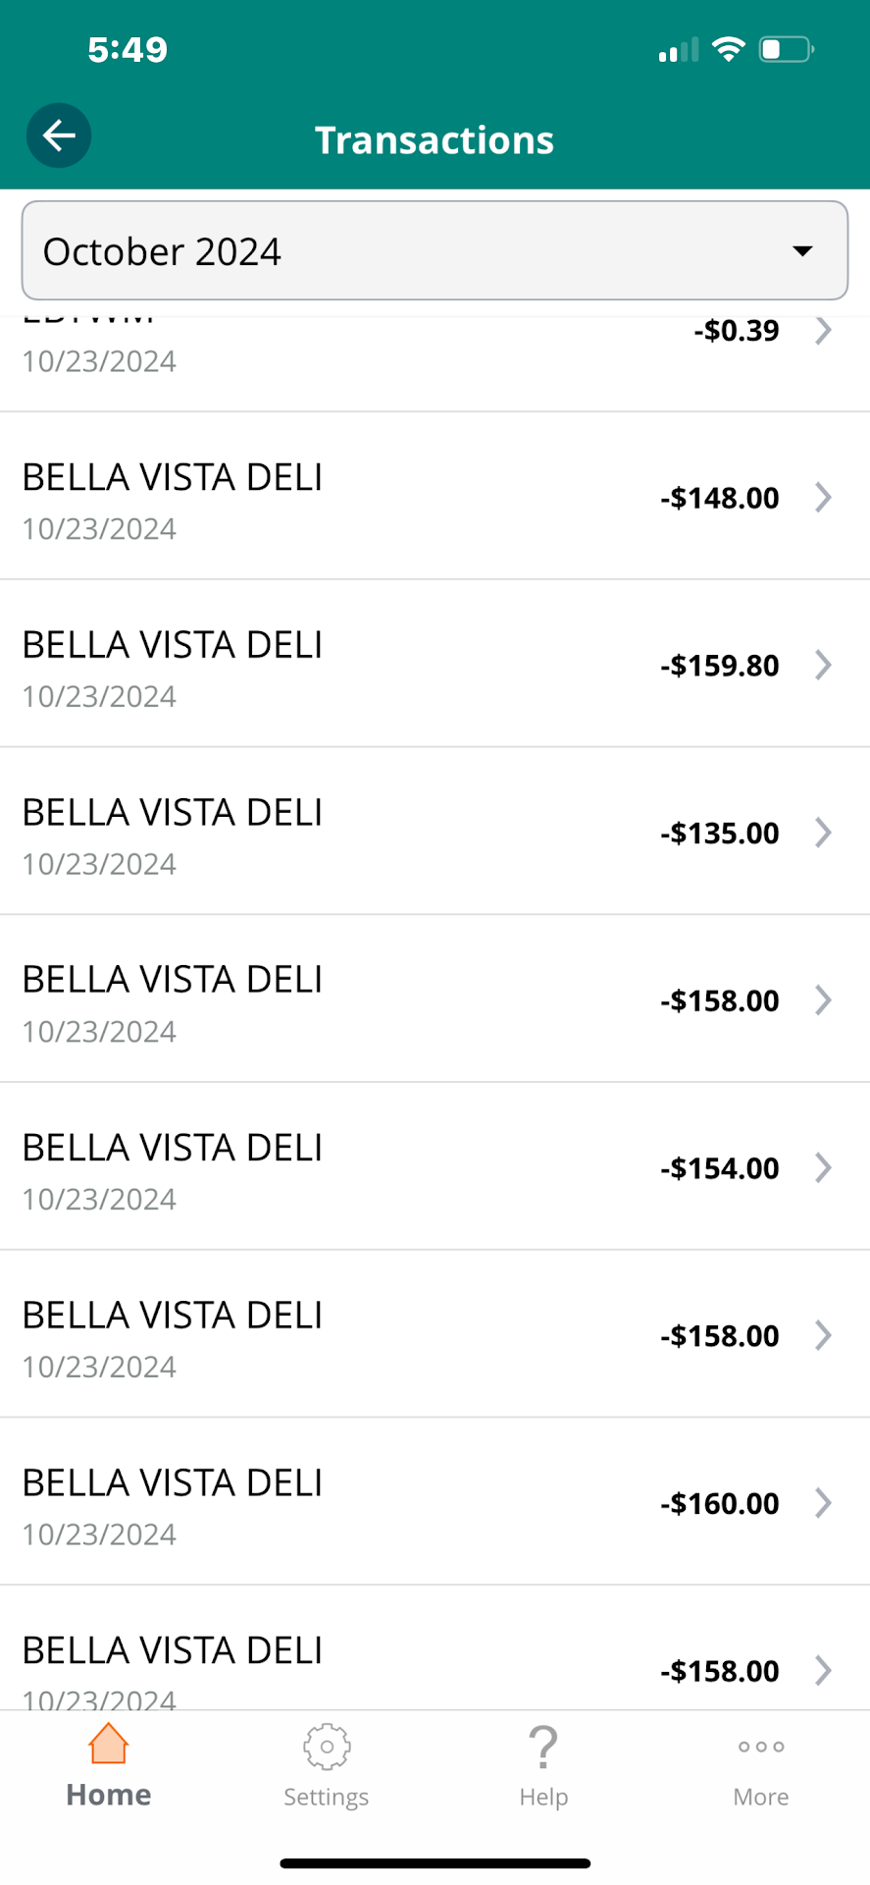
Task: Open Settings gear icon
Action: (327, 1747)
